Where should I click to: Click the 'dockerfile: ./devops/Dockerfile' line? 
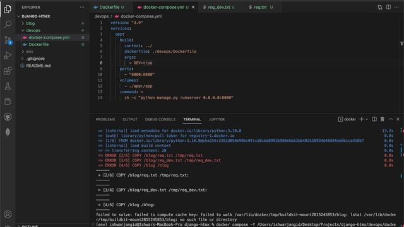[160, 52]
